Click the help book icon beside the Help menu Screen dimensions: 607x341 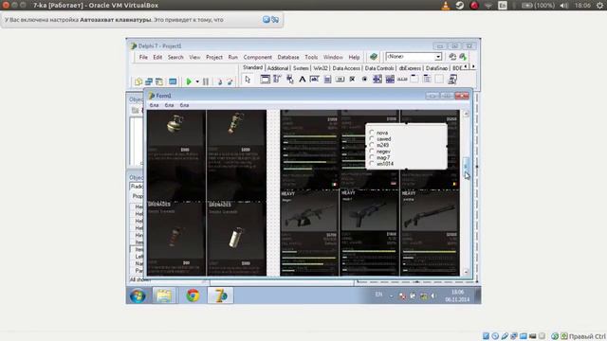pyautogui.click(x=373, y=57)
